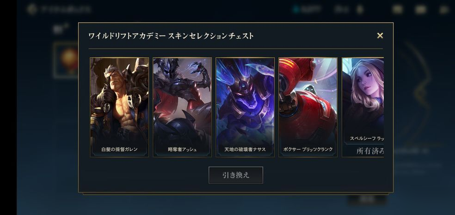Click the ワイルドリフトアカデミー chest title text

pos(171,36)
